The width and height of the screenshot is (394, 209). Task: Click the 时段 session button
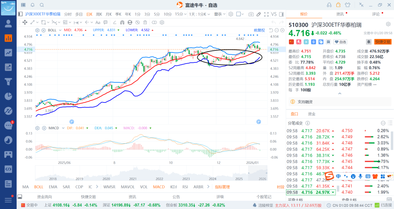tap(281, 187)
